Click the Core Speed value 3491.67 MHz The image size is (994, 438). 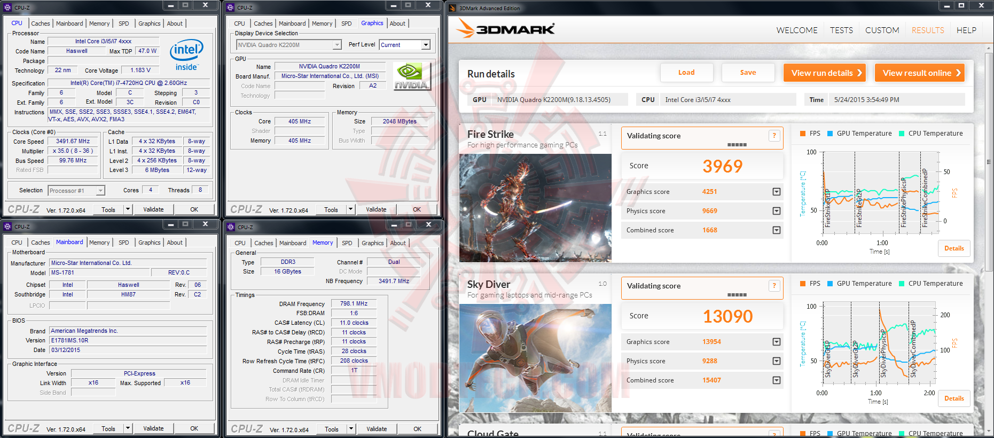tap(73, 142)
